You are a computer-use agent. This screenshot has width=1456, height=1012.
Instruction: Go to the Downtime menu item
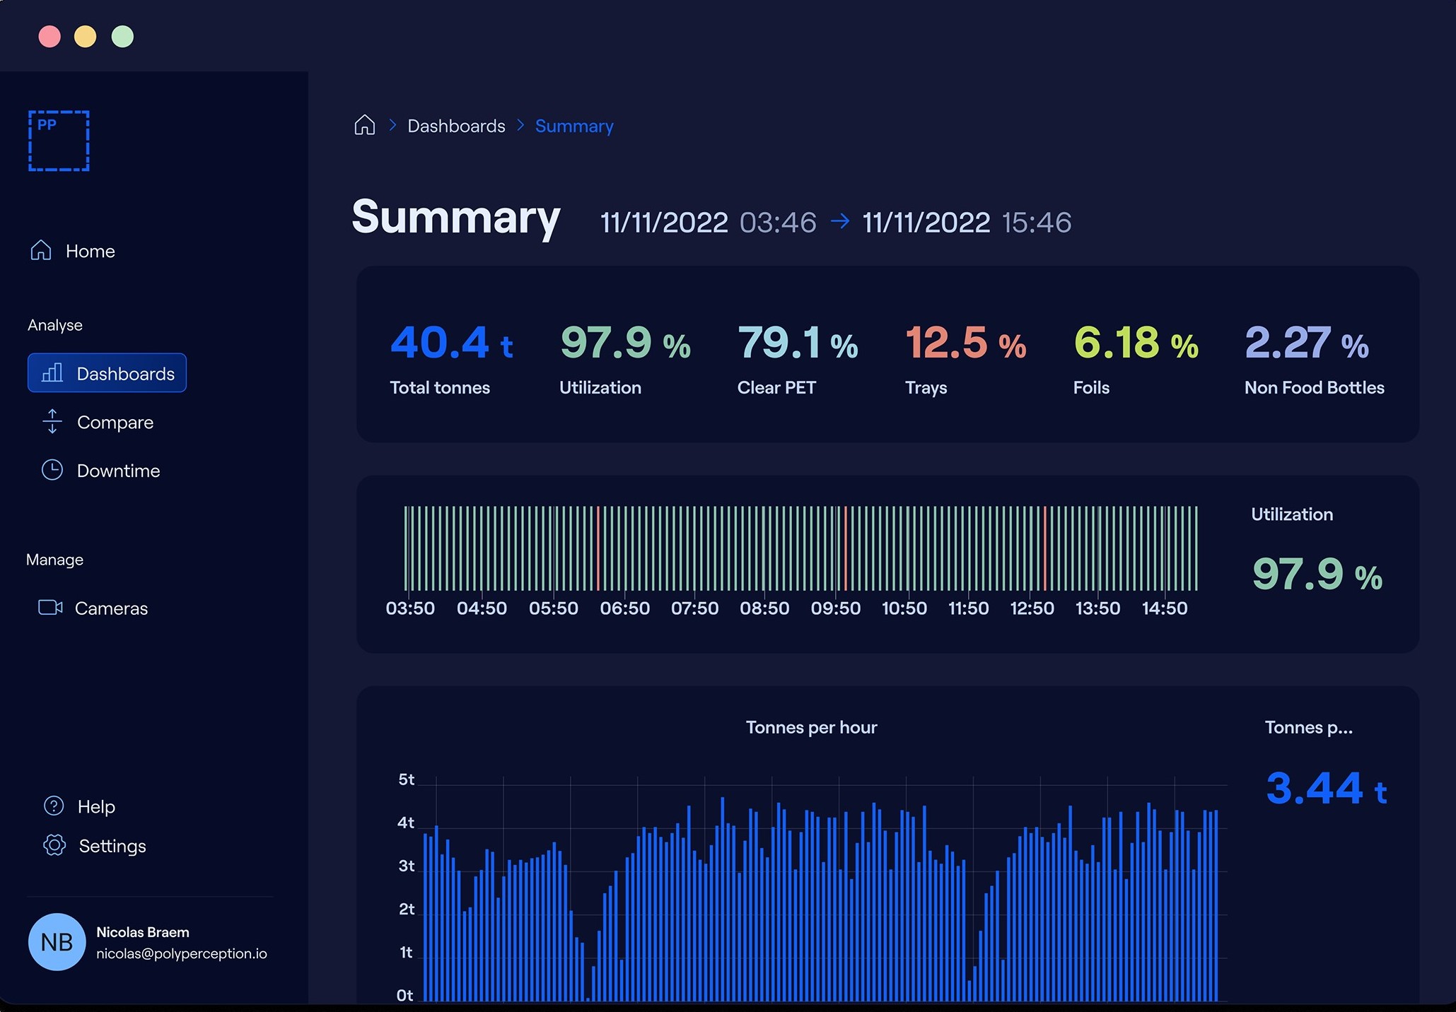click(118, 471)
